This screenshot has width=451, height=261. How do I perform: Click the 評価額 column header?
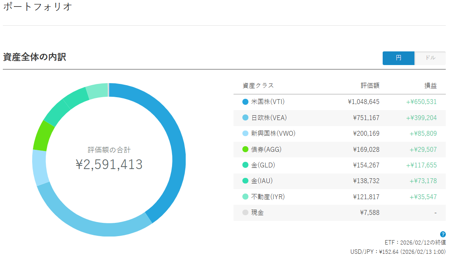pos(370,86)
